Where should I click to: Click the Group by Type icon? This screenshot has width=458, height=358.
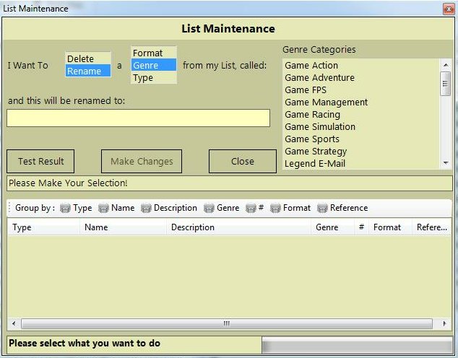65,208
